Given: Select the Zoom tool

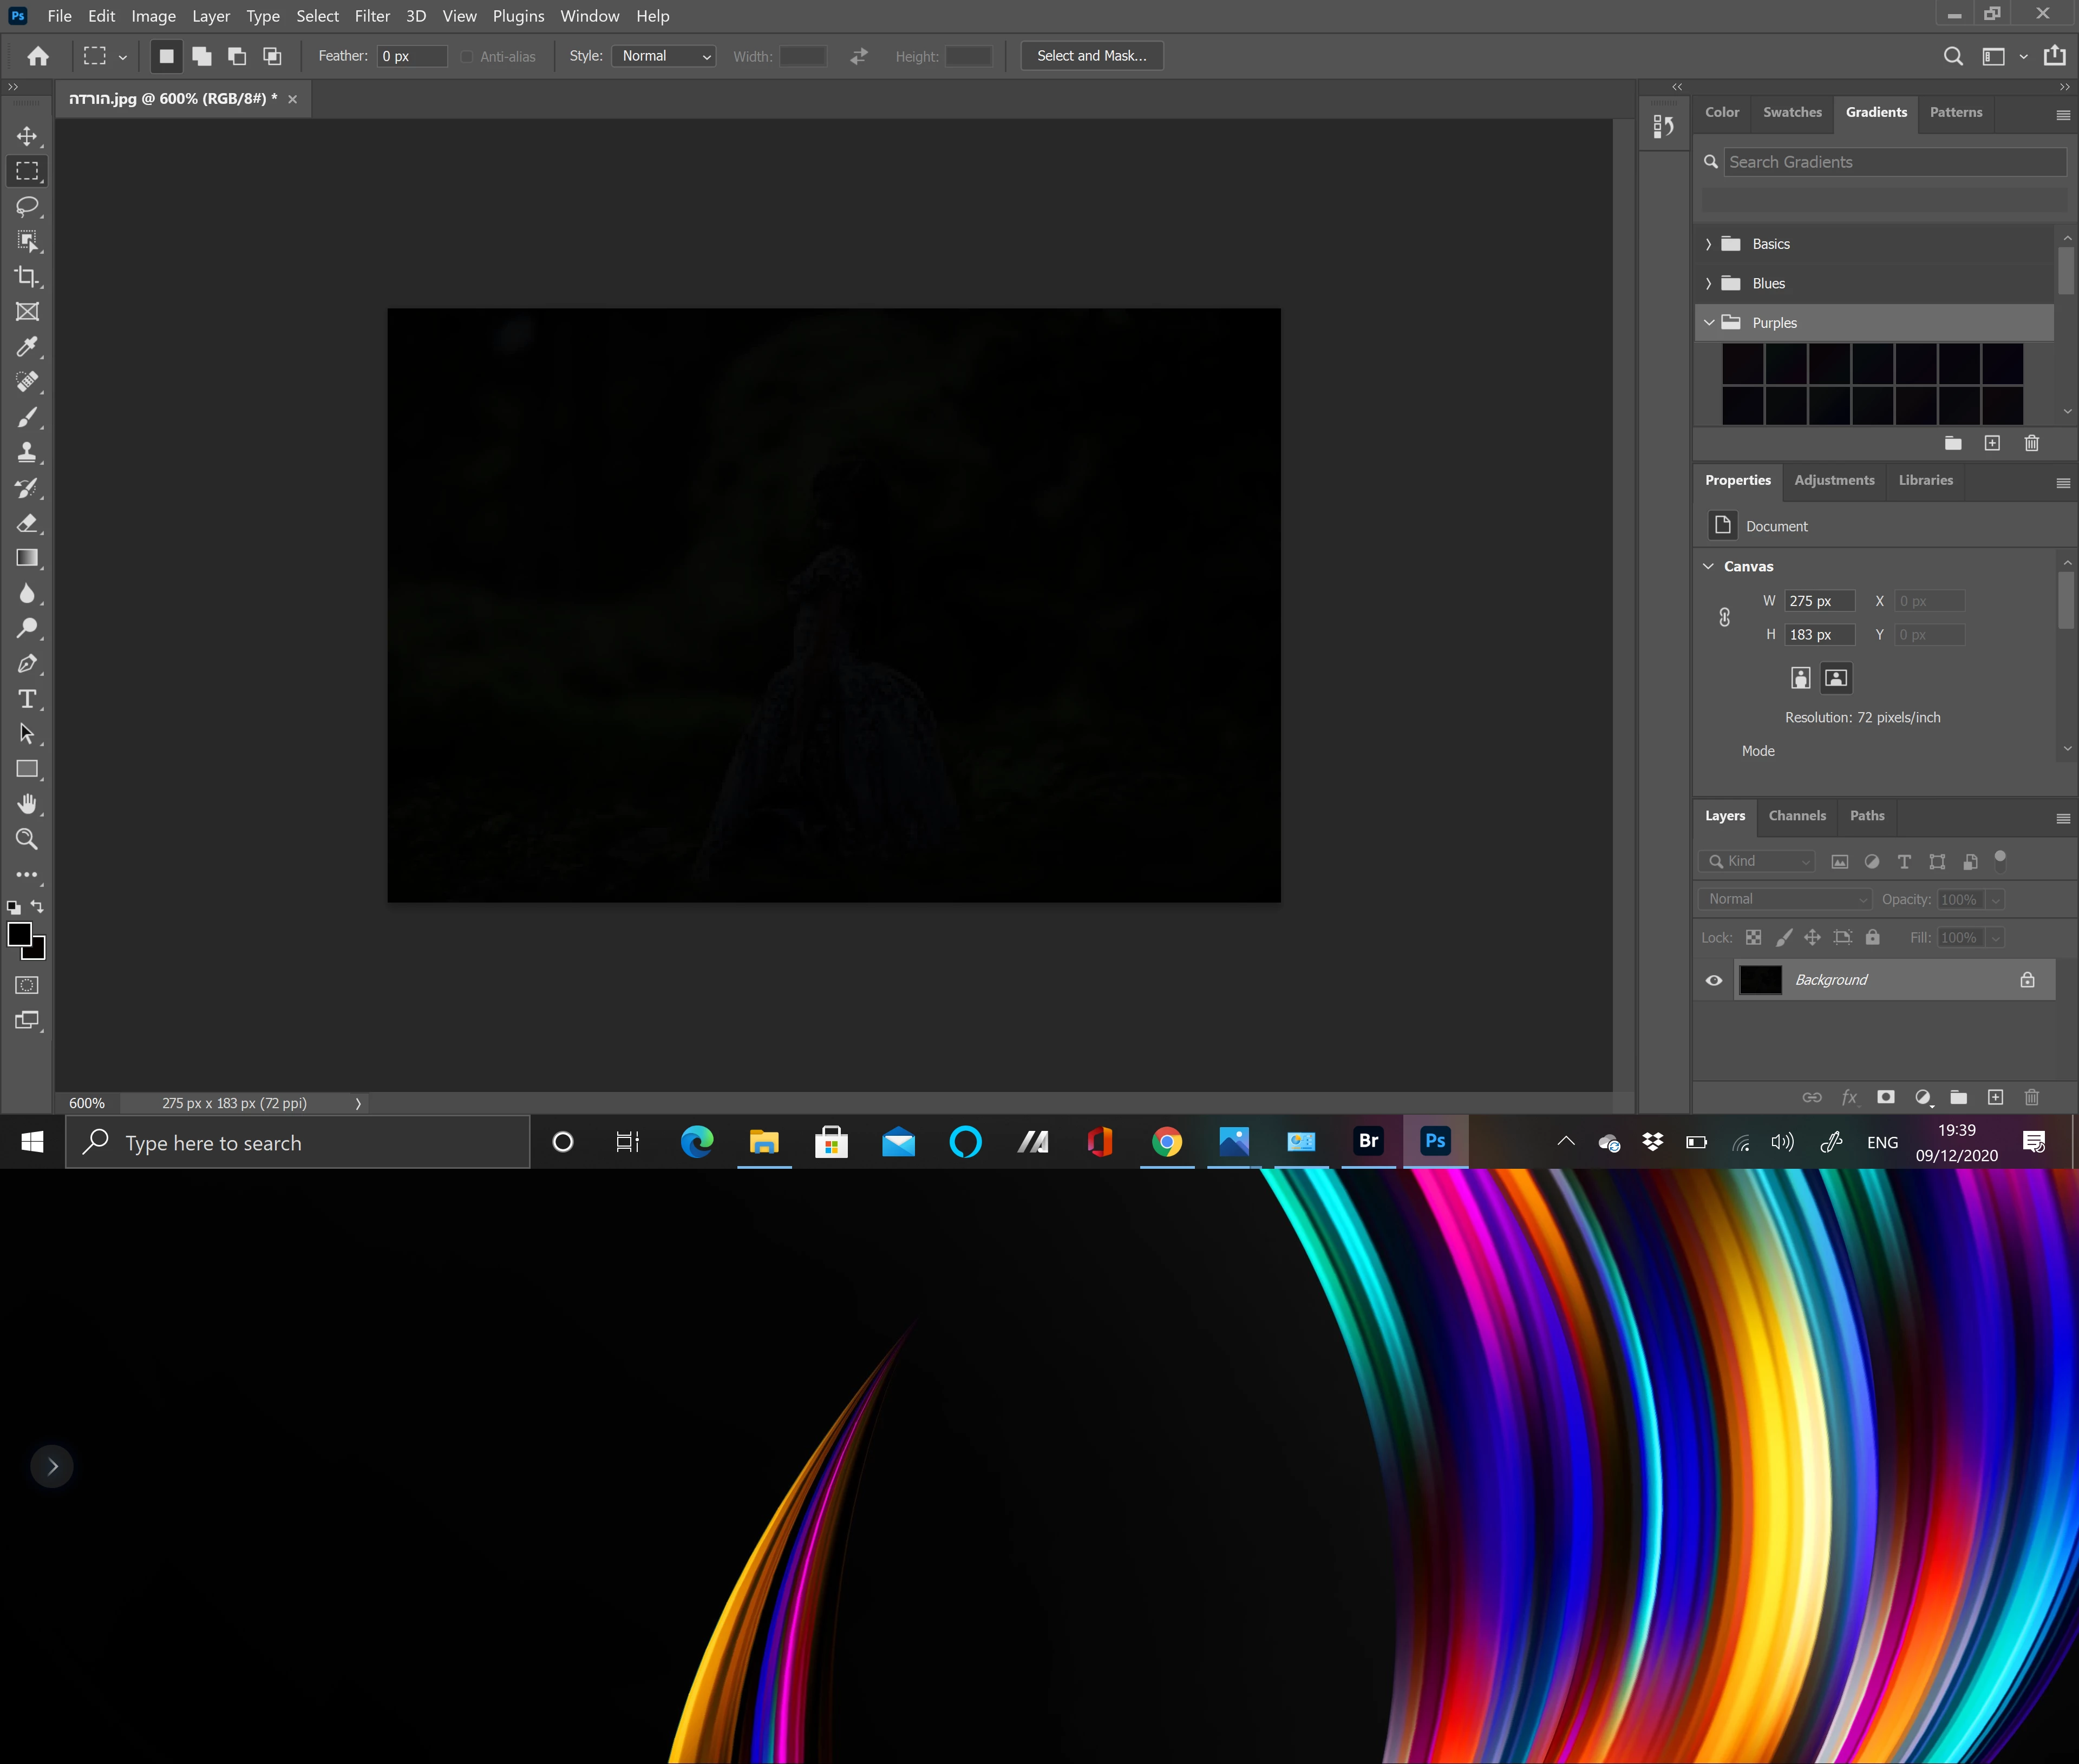Looking at the screenshot, I should pos(27,840).
